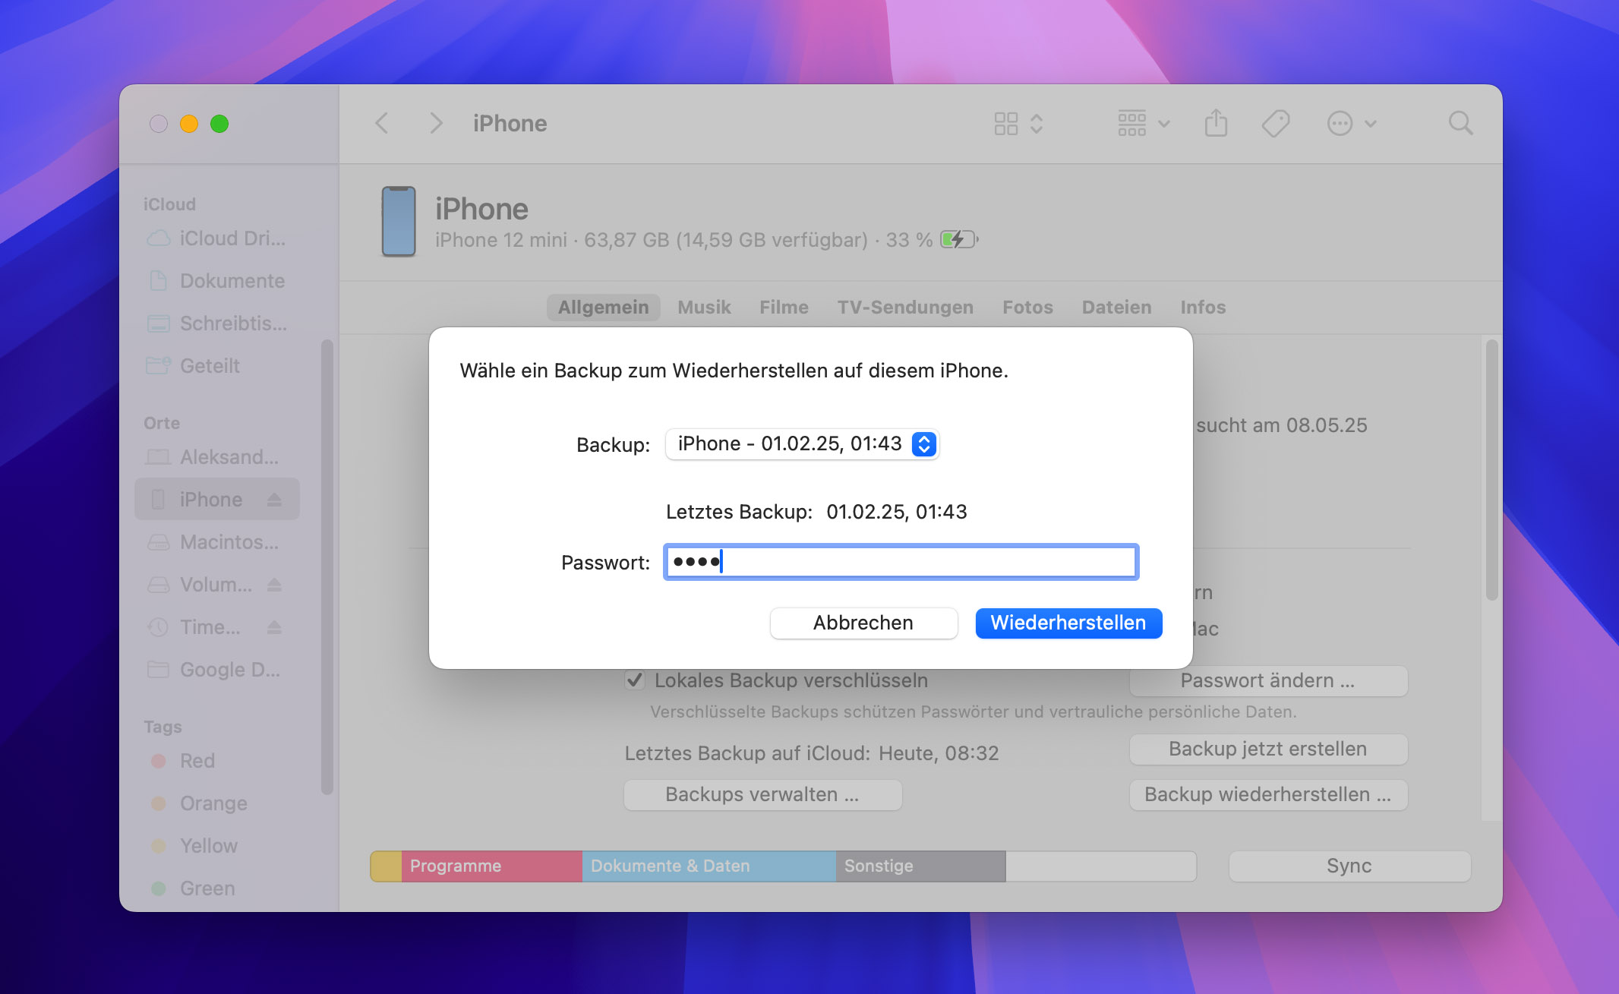Click the Passwort ändern button
This screenshot has width=1619, height=994.
[x=1268, y=680]
